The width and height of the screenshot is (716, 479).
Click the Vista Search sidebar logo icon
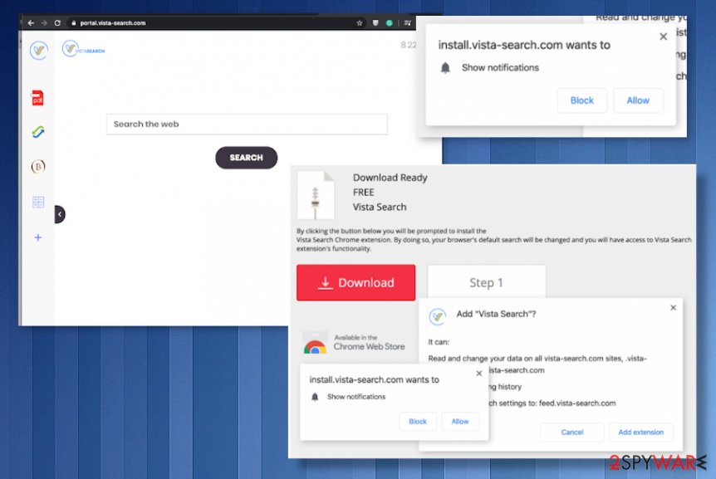[x=39, y=50]
